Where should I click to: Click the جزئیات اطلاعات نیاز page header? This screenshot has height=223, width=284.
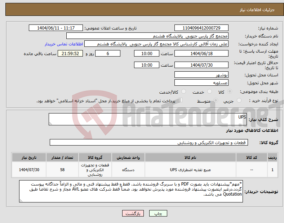pyautogui.click(x=257, y=10)
